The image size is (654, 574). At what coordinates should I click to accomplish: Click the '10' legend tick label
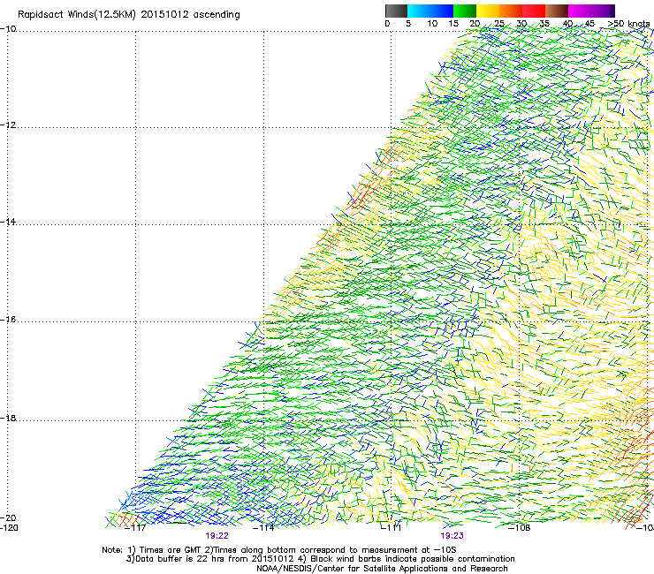[432, 23]
